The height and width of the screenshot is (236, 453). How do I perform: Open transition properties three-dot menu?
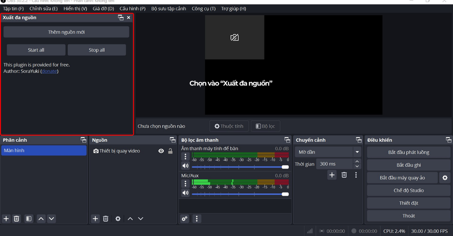[356, 175]
